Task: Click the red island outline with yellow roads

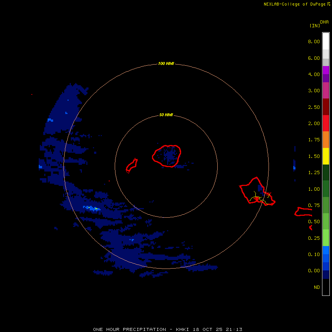Action: click(257, 191)
